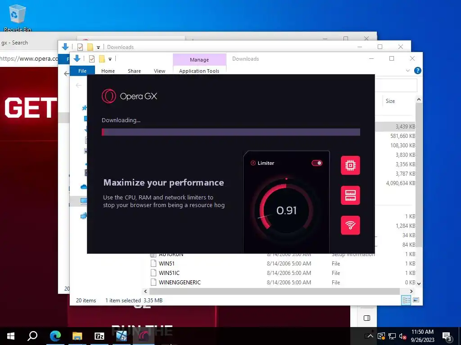Toggle the Limiter switch in Opera GX installer
This screenshot has height=345, width=461.
[317, 163]
